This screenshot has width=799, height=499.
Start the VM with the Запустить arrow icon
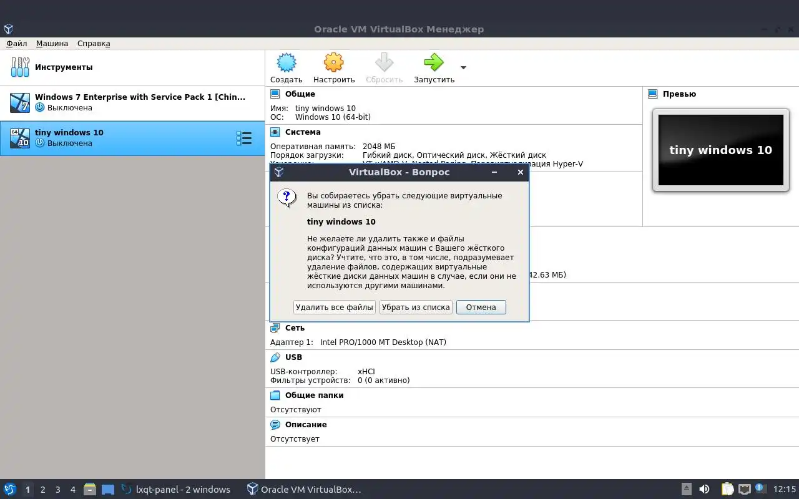coord(434,62)
